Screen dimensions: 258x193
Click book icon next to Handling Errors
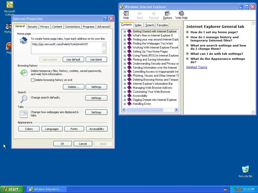click(x=130, y=104)
